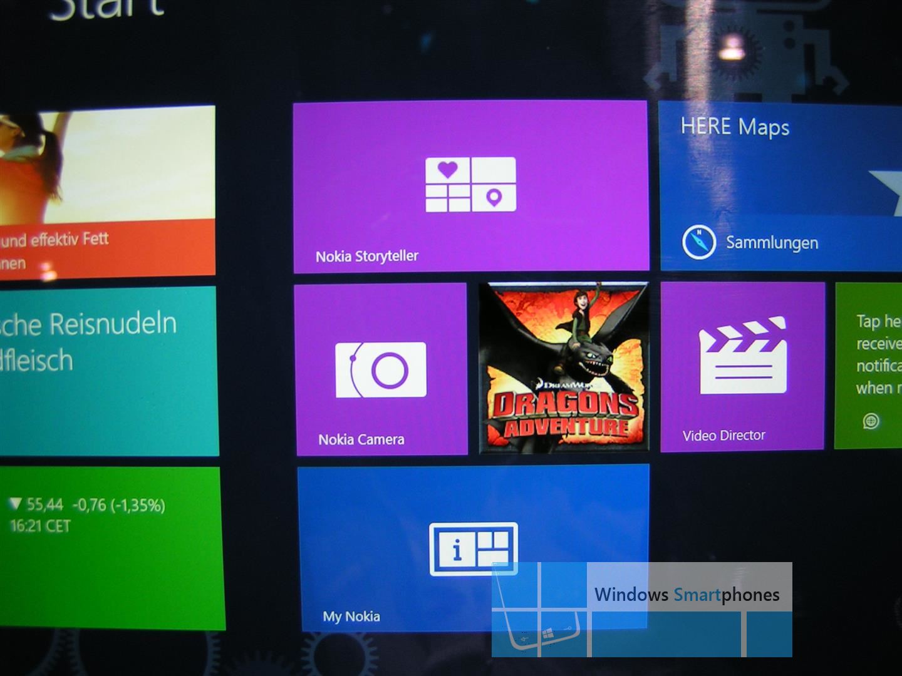Open the fitness photo news tile

[107, 191]
